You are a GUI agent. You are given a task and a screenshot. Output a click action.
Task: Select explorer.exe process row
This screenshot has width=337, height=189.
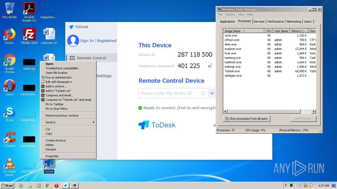(x=270, y=49)
